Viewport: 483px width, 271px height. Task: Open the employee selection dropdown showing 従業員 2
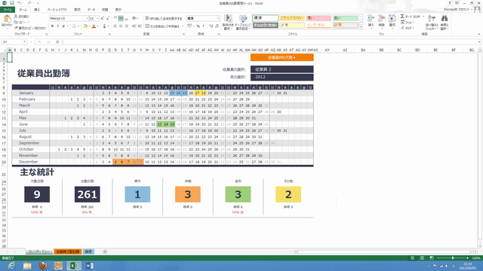281,69
